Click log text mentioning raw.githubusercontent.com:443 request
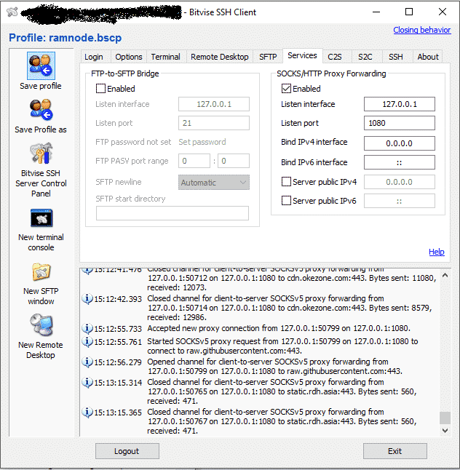460x470 pixels. tap(282, 346)
